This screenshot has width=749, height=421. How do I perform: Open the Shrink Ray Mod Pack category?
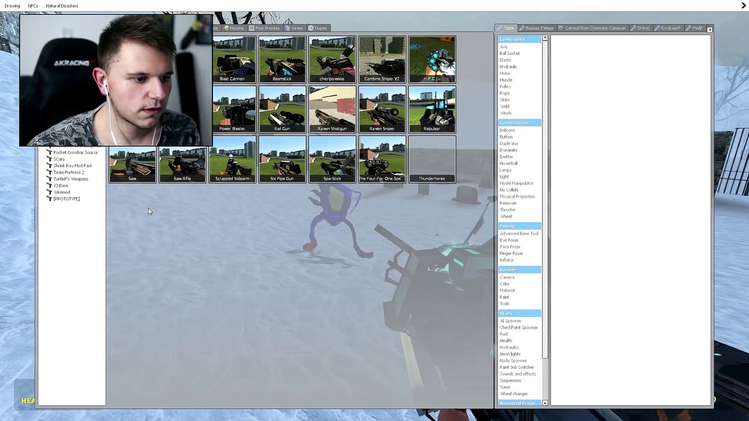pos(69,165)
